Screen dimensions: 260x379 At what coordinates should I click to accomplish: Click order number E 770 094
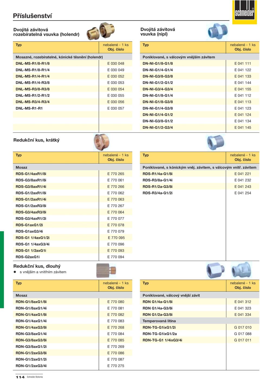click(x=116, y=257)
